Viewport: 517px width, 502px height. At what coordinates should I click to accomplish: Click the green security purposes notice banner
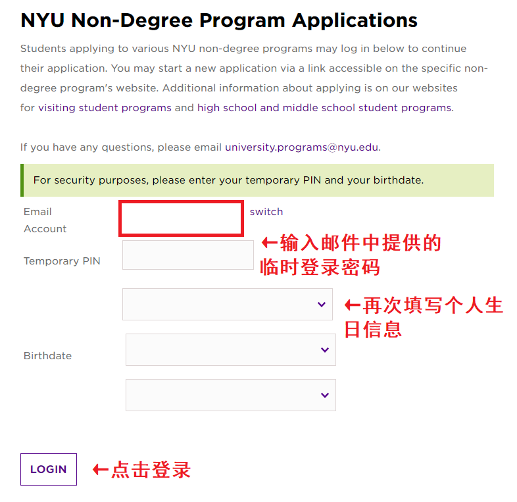coord(257,180)
